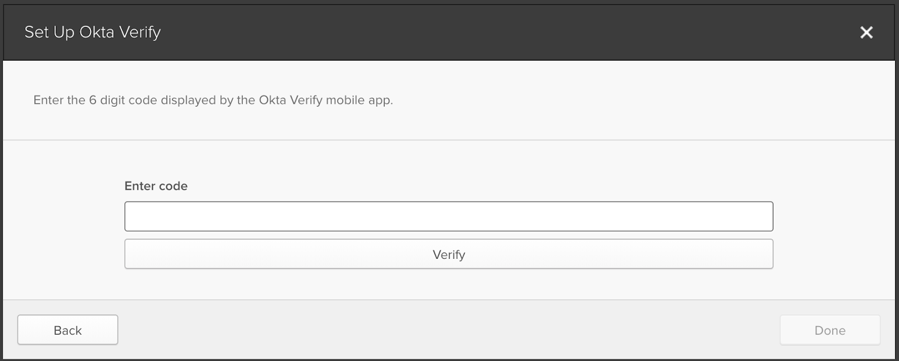Click the X icon in header

click(866, 33)
